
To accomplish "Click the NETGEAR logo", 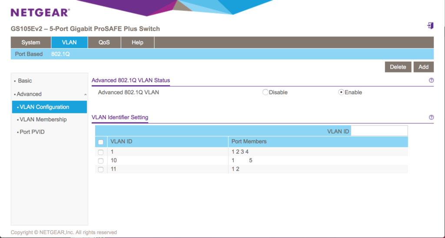I will [40, 13].
